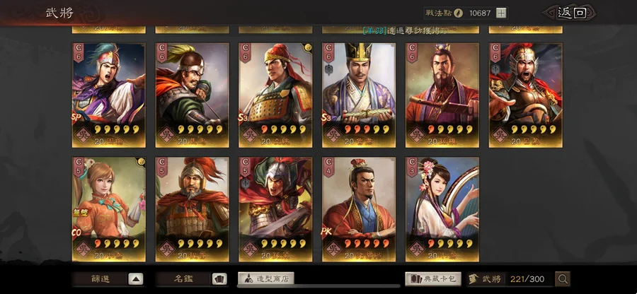Select the 凌統 red-bandana general card
The image size is (637, 294).
coord(275,95)
